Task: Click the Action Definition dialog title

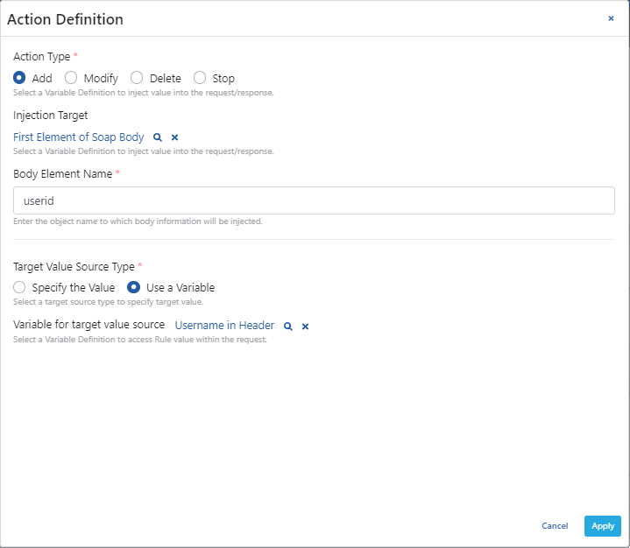Action: (66, 19)
